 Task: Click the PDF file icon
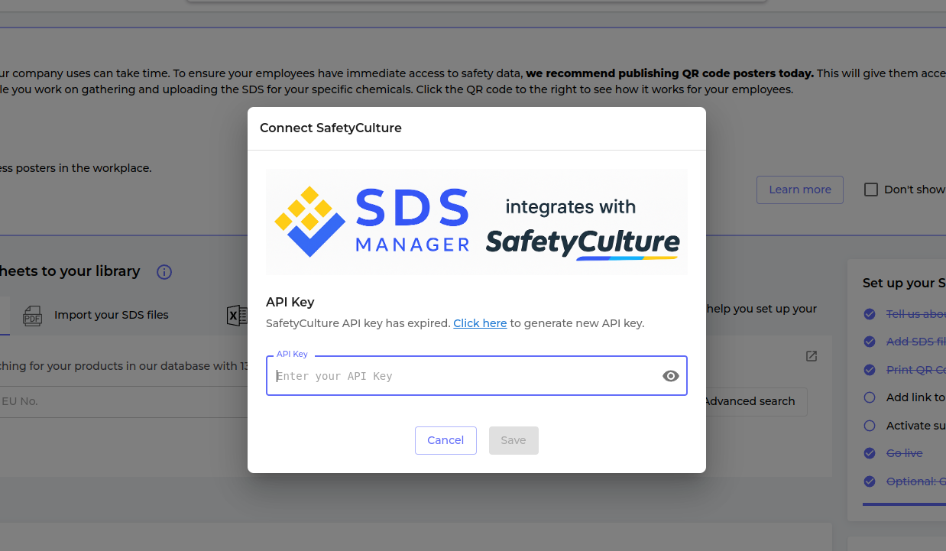32,316
